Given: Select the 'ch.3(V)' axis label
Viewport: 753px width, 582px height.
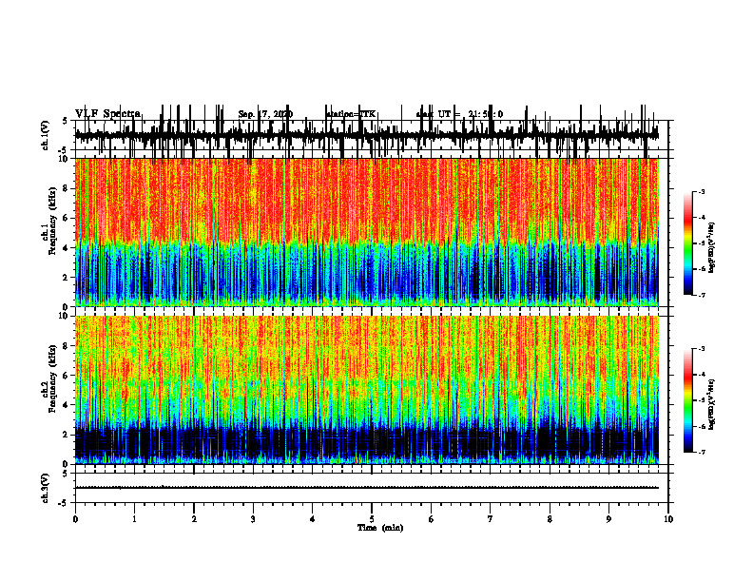Looking at the screenshot, I should (x=46, y=488).
